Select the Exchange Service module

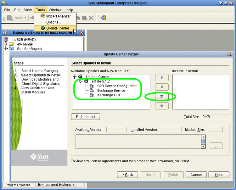[x=111, y=90]
